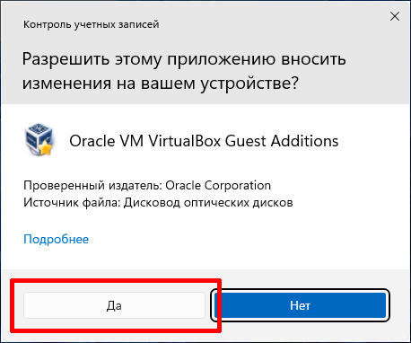411x343 pixels.
Task: Click heading line изменения на вашем устройстве?
Action: 161,83
